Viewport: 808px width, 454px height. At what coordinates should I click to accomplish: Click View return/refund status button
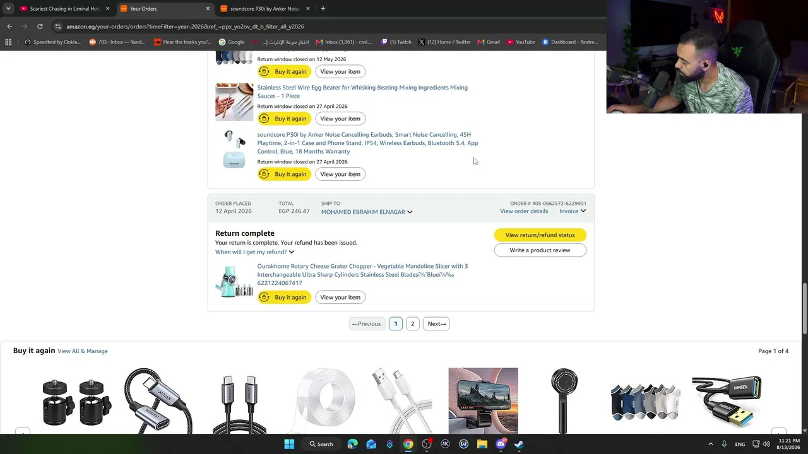[540, 235]
